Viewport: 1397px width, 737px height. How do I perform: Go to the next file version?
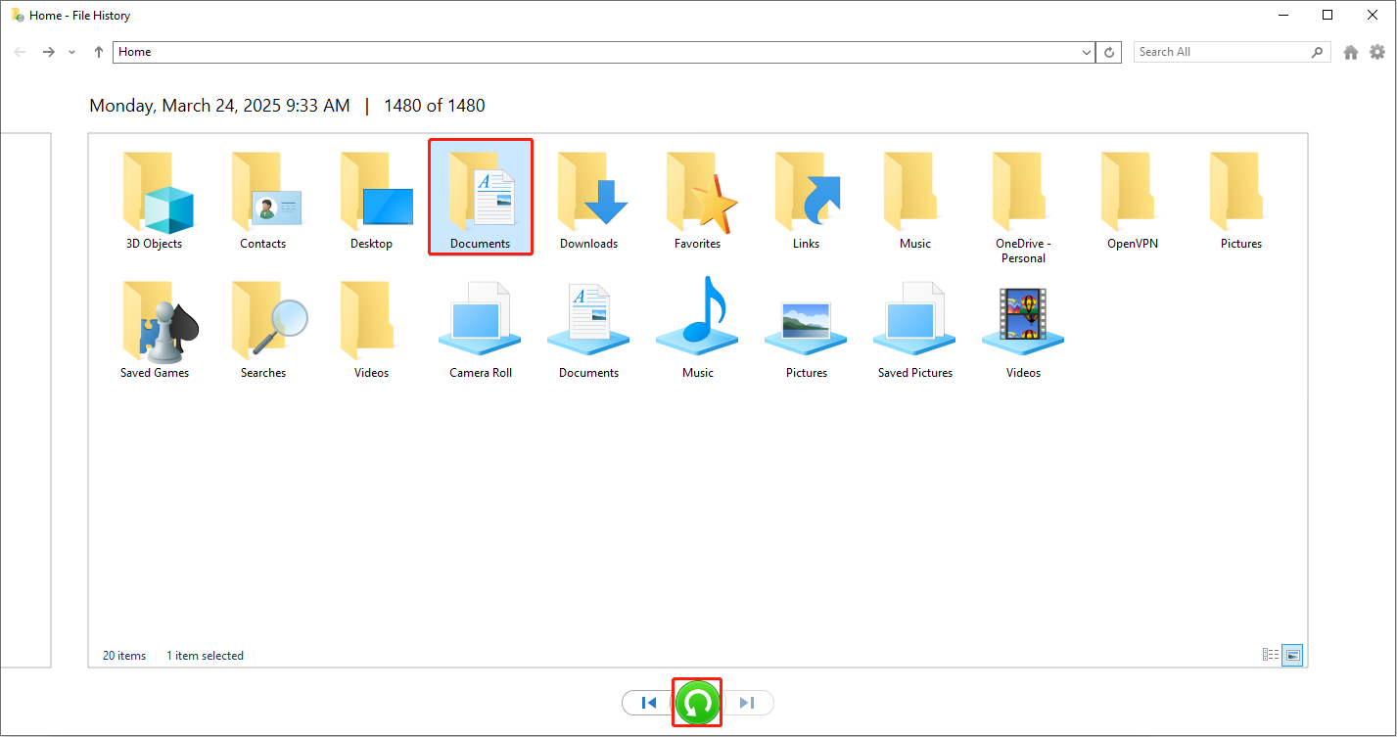point(748,702)
